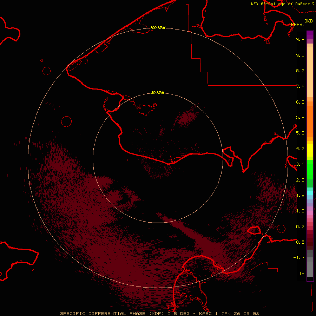
Task: Click the 1.0 value on the color scale
Action: (300, 211)
